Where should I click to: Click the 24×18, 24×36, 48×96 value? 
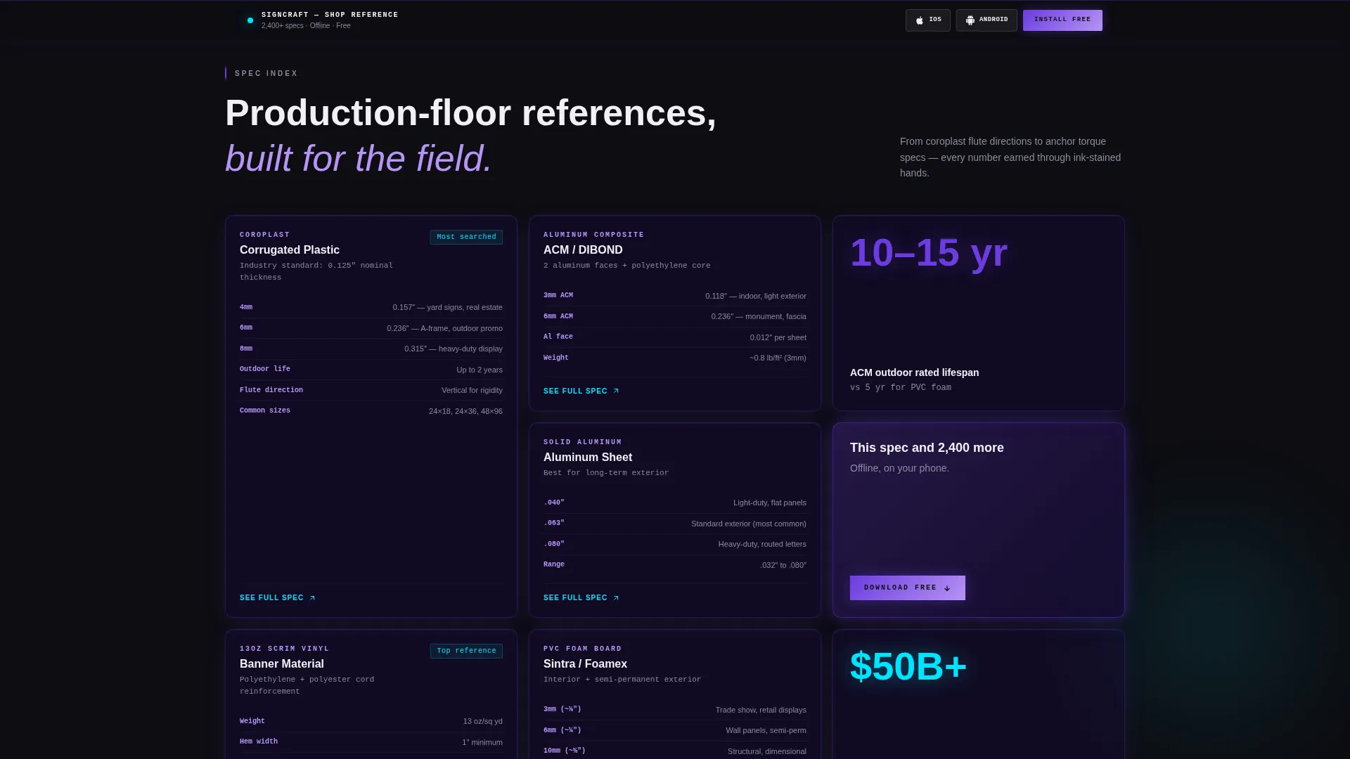(465, 411)
